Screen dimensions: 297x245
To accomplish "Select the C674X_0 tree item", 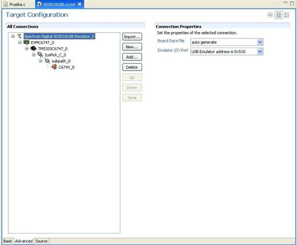I will pyautogui.click(x=66, y=67).
